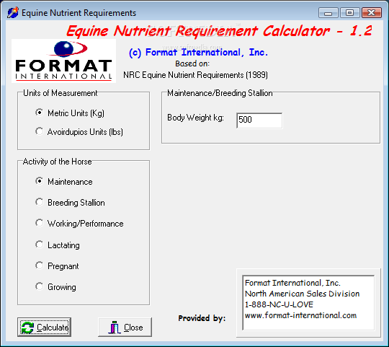Click the Calculate button
This screenshot has width=389, height=347.
[45, 327]
